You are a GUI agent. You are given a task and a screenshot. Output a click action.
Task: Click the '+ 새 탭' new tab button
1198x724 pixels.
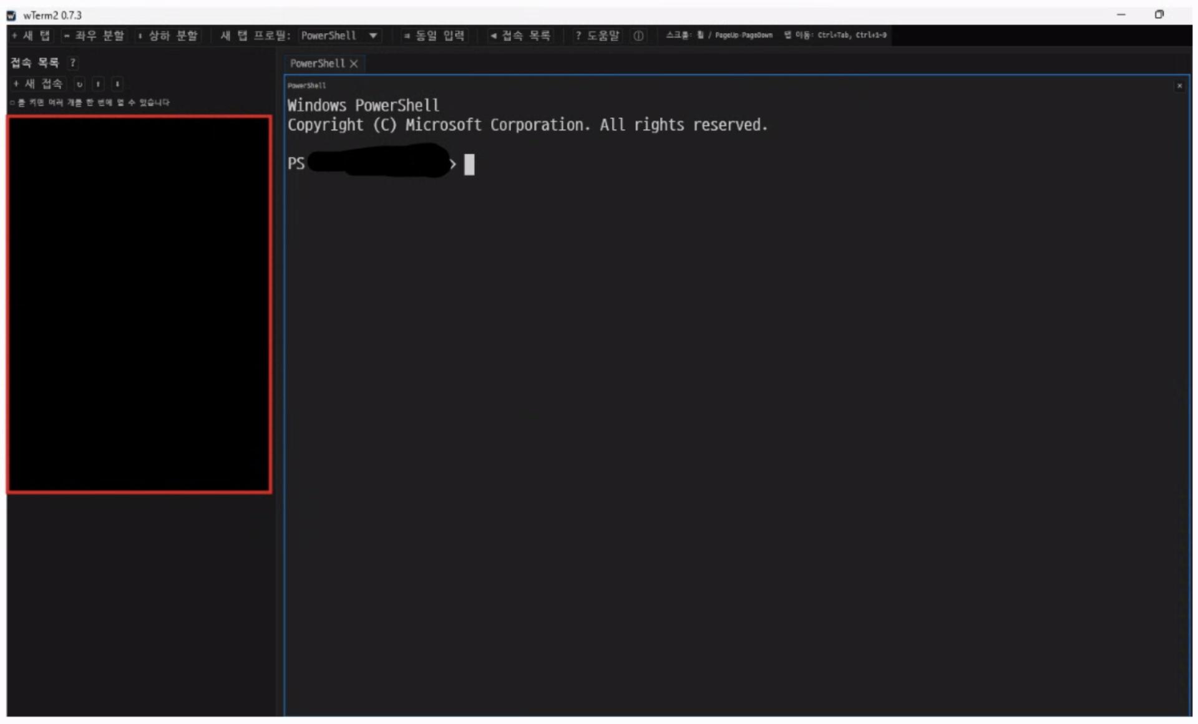pyautogui.click(x=31, y=36)
